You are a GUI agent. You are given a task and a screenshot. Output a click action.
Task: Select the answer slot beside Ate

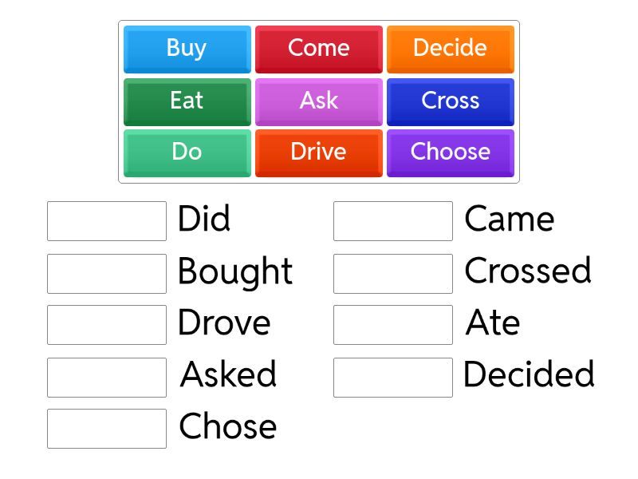point(393,325)
